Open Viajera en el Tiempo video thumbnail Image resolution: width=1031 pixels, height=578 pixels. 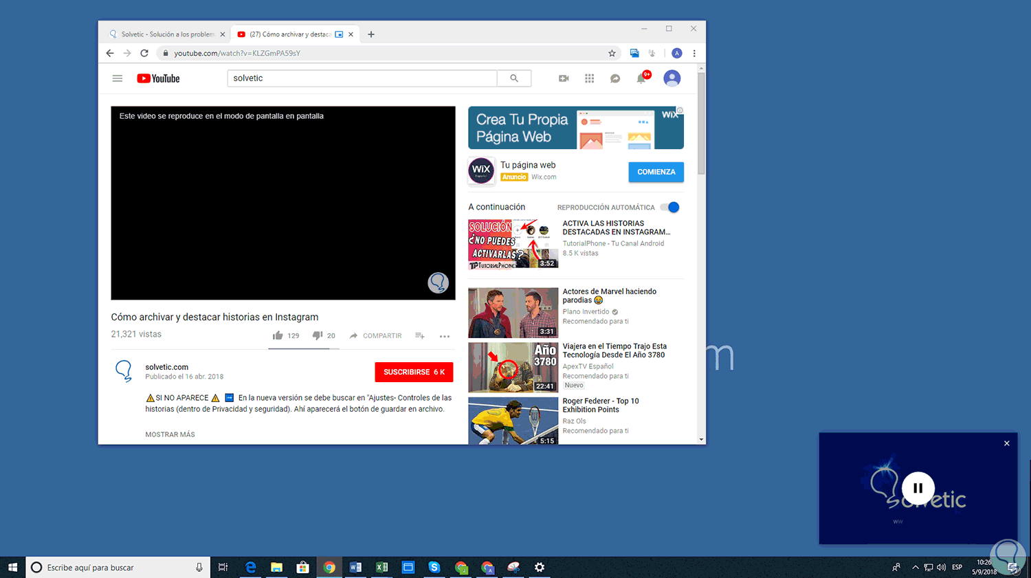pyautogui.click(x=513, y=368)
